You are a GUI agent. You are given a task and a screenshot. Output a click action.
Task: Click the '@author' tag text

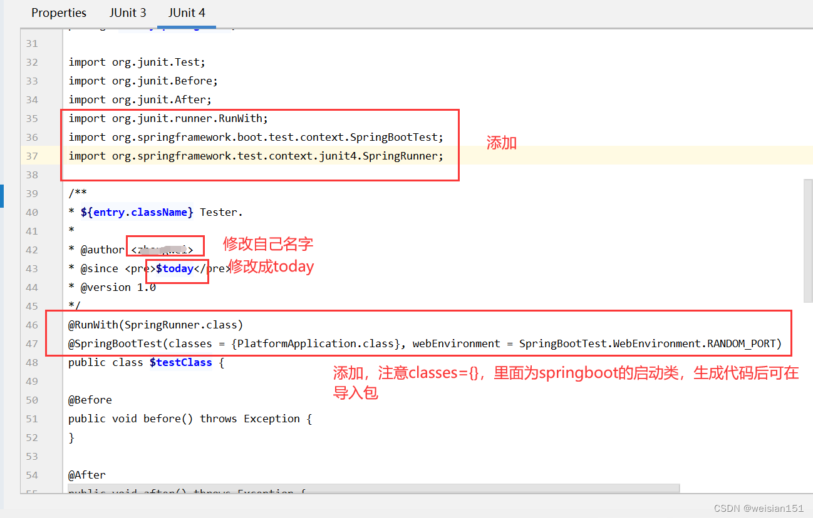pyautogui.click(x=103, y=250)
